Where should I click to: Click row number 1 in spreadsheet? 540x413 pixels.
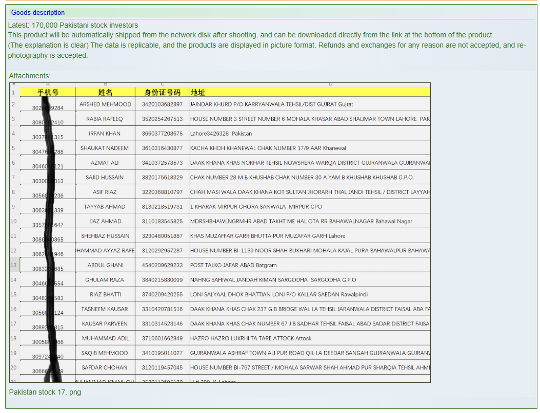[x=14, y=93]
